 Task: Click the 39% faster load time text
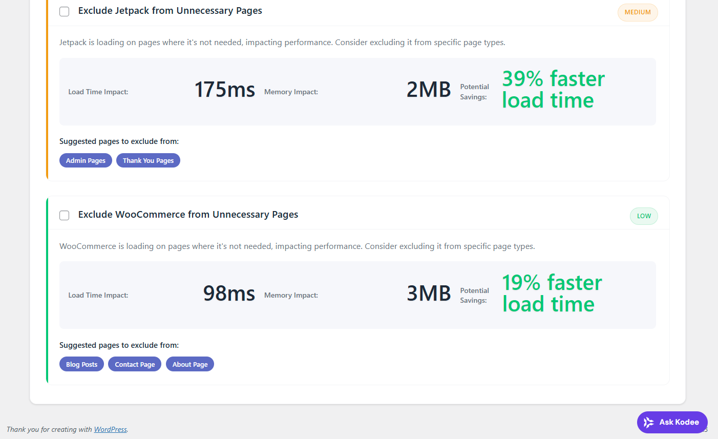(553, 90)
